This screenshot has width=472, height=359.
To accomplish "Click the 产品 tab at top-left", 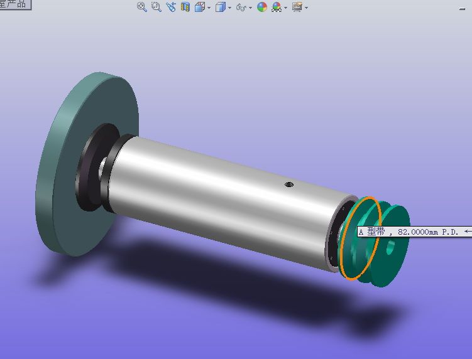I will (x=14, y=4).
